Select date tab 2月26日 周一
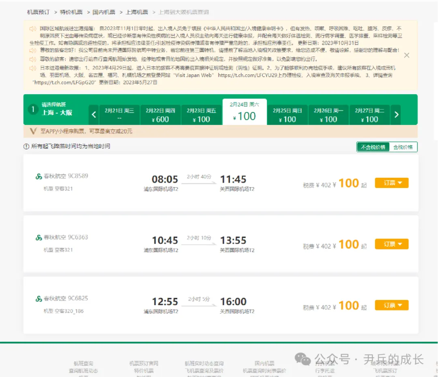Image resolution: width=438 pixels, height=377 pixels. click(328, 114)
